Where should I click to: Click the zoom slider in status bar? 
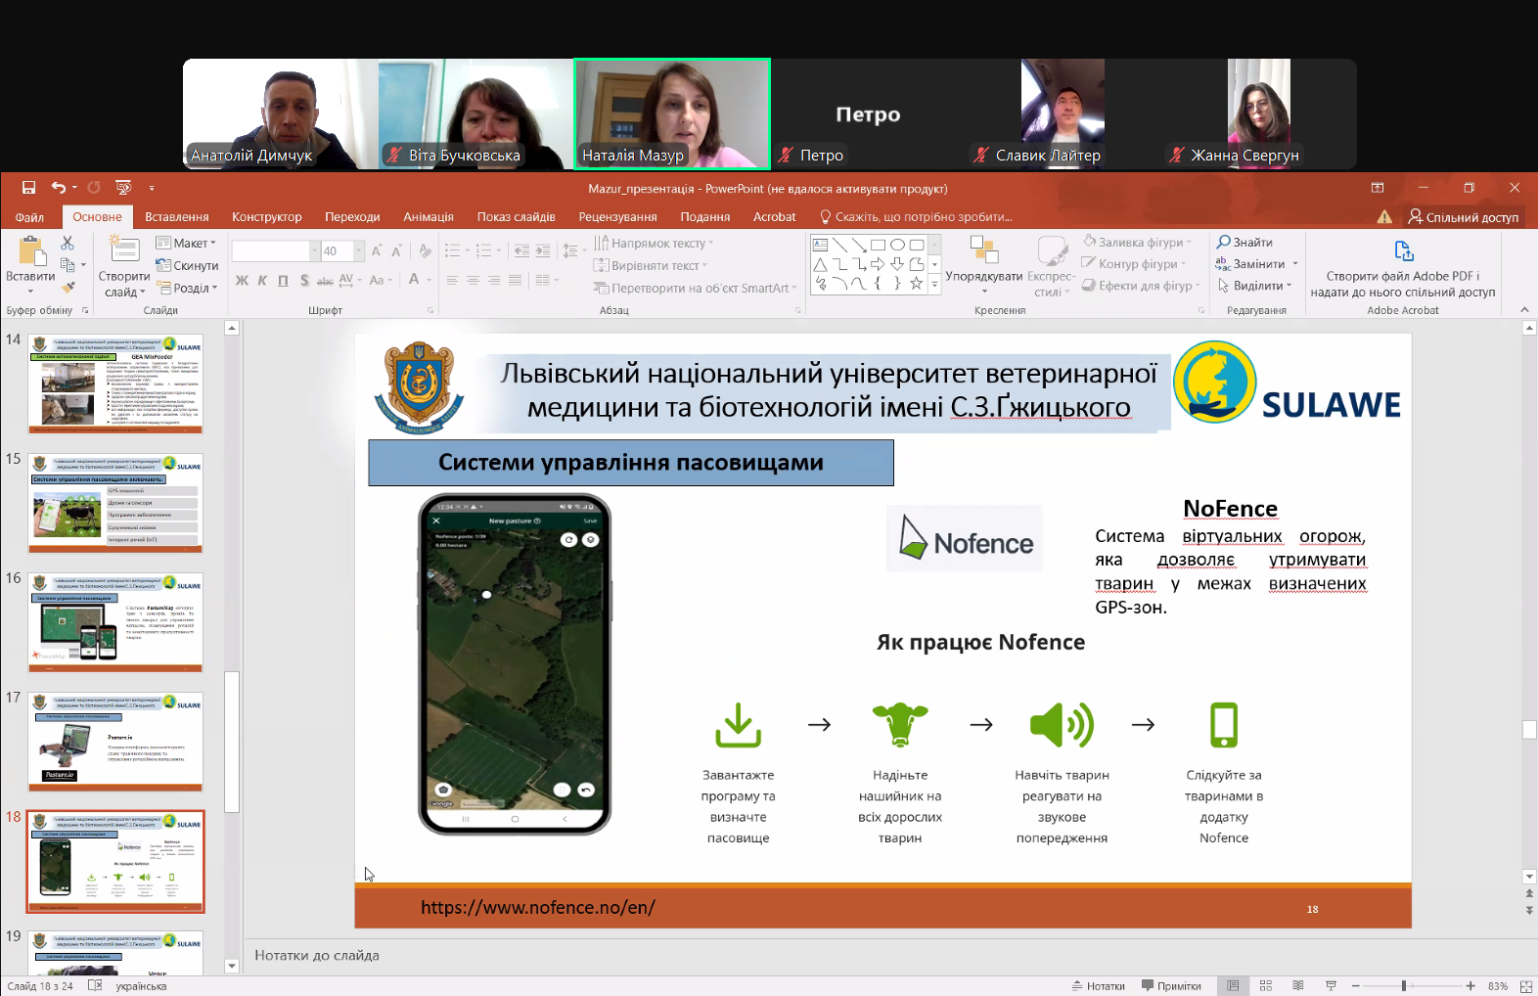(x=1403, y=985)
